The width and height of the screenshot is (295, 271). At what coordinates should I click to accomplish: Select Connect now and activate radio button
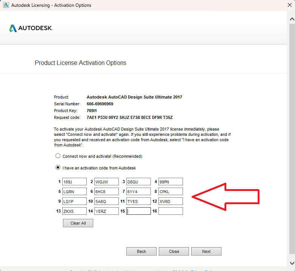point(58,156)
